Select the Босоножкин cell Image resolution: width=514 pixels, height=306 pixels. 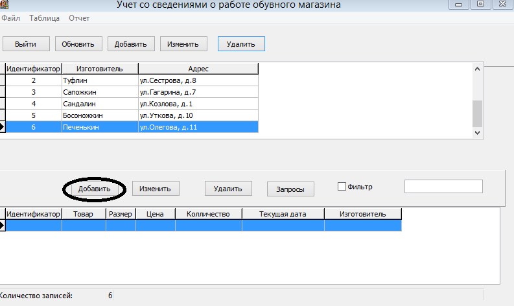(x=100, y=115)
